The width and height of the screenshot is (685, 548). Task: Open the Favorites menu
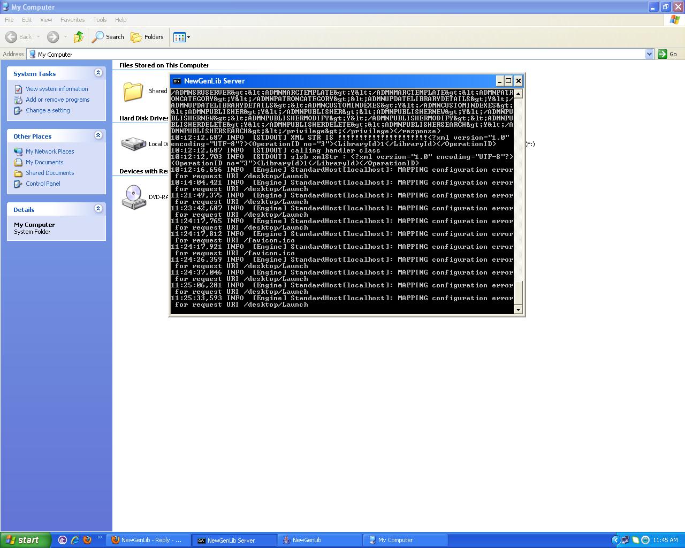(x=72, y=20)
